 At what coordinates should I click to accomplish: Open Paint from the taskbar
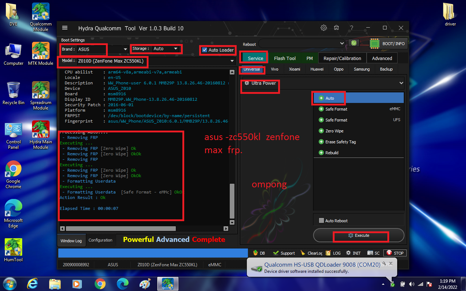145,284
